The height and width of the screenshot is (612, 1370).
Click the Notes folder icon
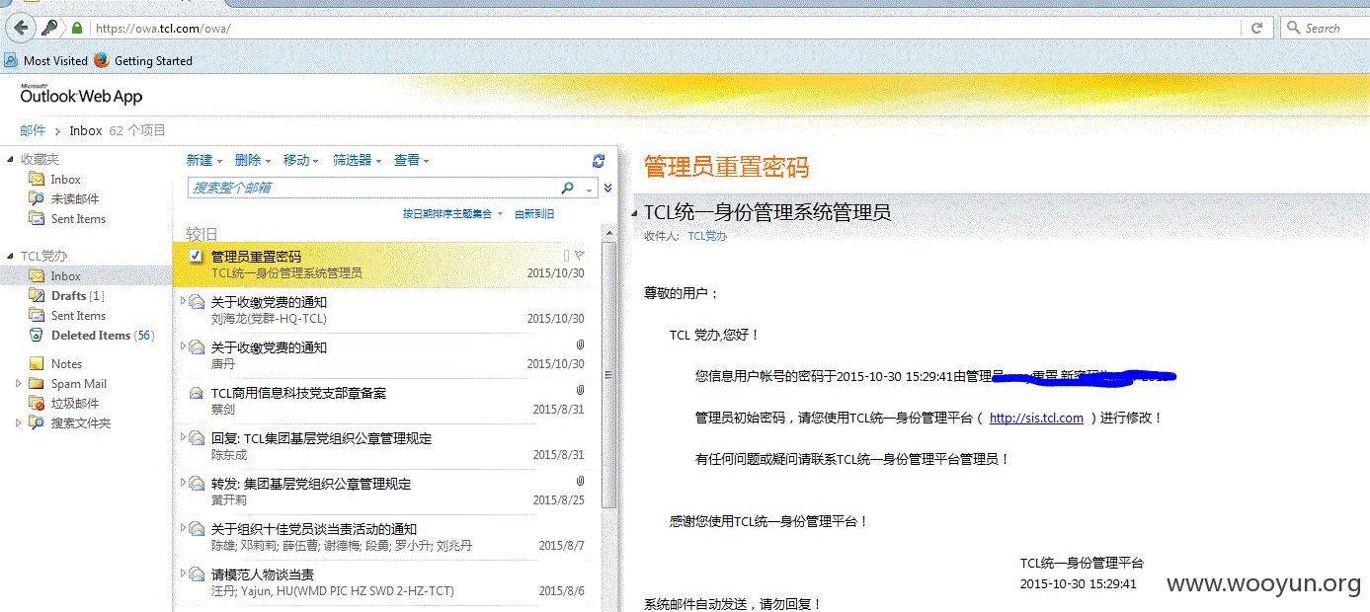pos(37,364)
